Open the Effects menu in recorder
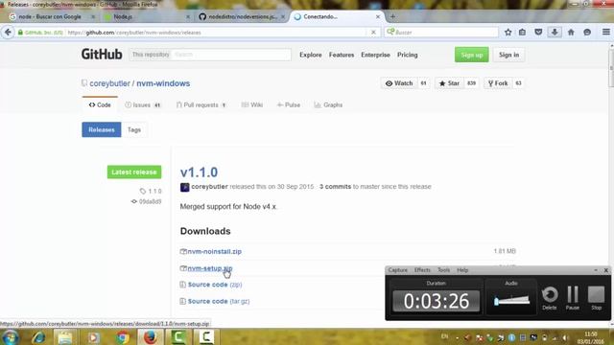 point(422,270)
